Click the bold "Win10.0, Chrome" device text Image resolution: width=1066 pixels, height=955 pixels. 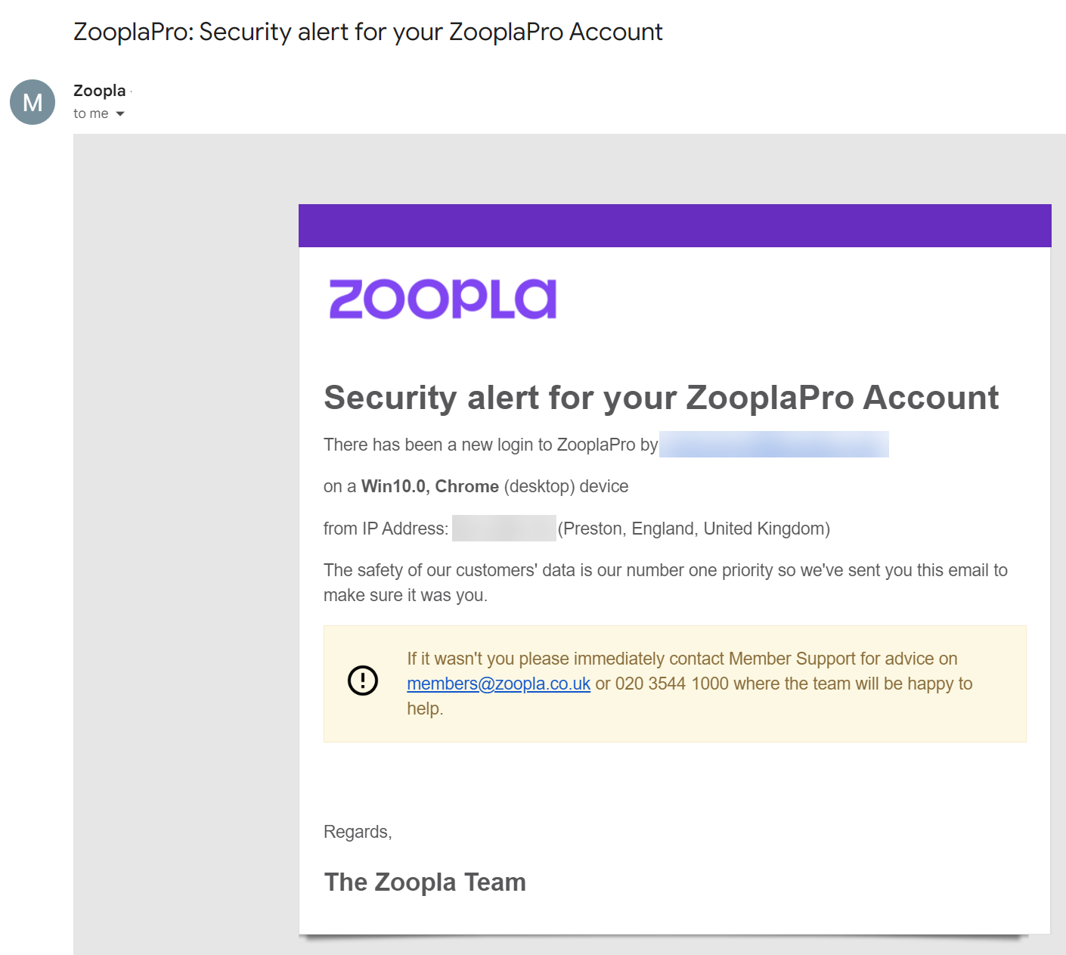[429, 486]
